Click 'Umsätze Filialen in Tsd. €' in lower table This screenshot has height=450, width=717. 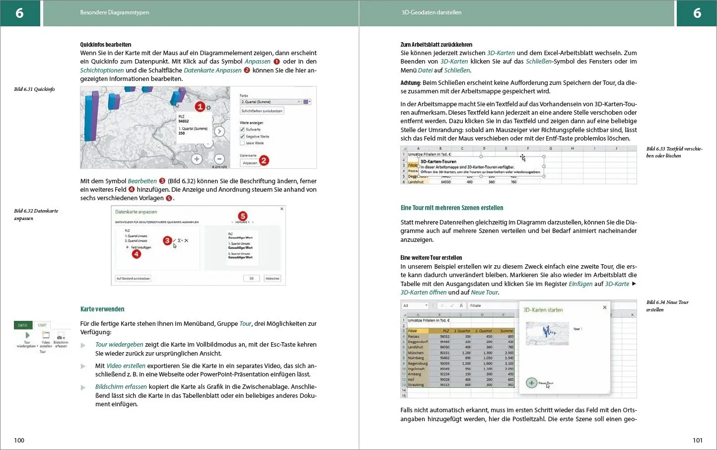(428, 320)
